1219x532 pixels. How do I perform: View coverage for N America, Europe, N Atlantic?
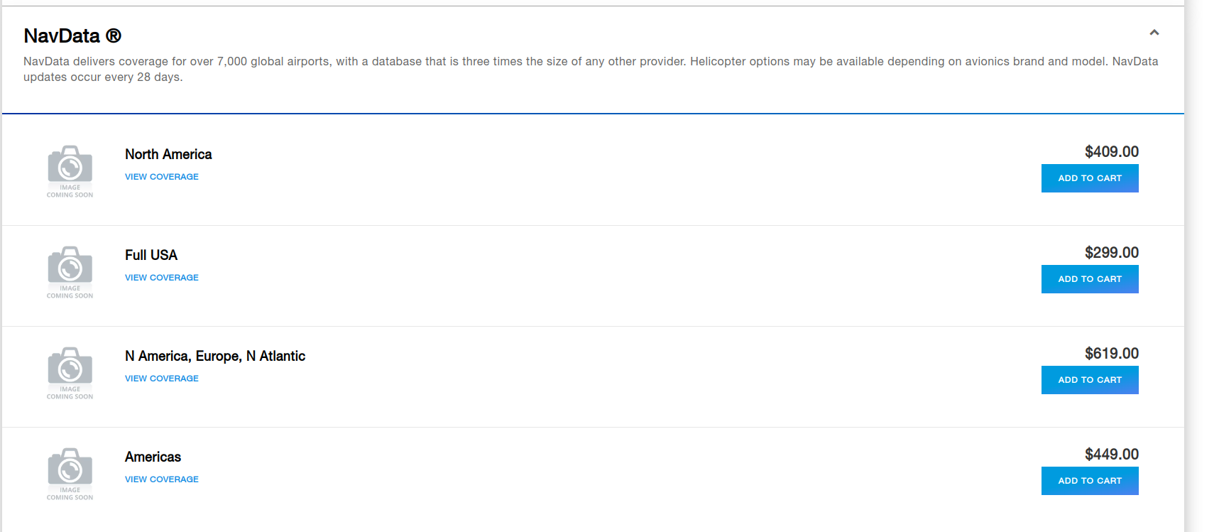pos(162,379)
